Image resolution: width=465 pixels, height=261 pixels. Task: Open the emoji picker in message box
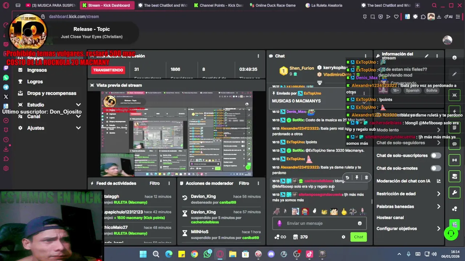coord(360,223)
